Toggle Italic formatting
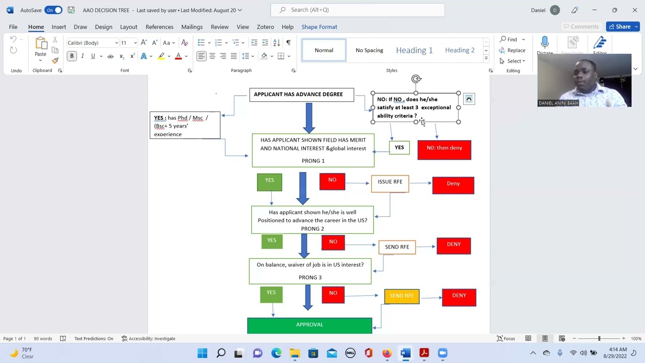The height and width of the screenshot is (363, 645). pos(82,56)
